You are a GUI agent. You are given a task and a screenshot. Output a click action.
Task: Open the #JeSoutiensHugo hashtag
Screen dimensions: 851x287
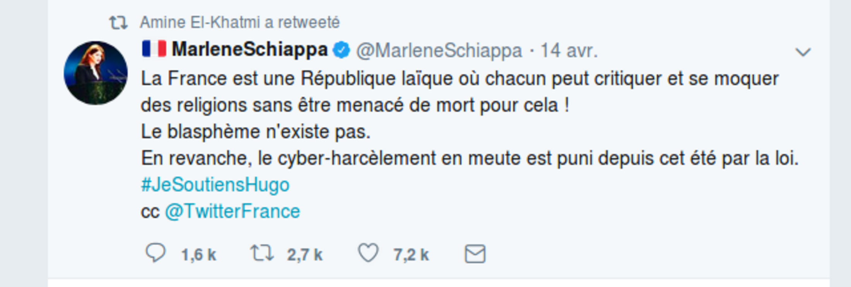click(215, 185)
